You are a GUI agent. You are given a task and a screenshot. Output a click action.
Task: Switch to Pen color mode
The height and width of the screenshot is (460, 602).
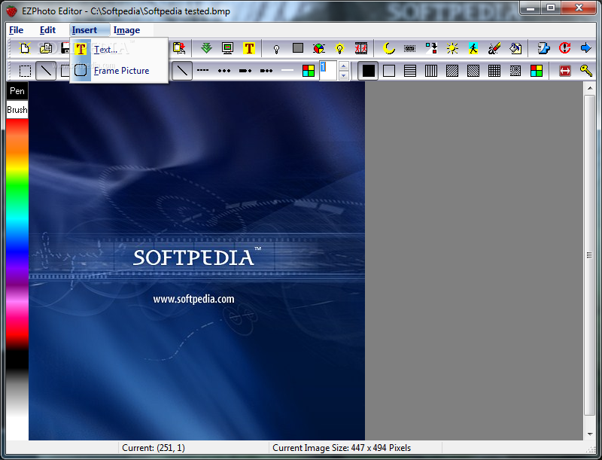coord(17,91)
